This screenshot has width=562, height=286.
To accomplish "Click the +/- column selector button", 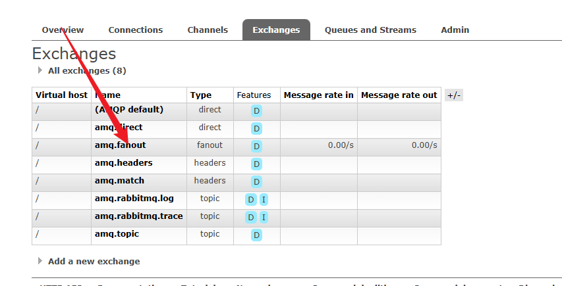I will pyautogui.click(x=454, y=95).
